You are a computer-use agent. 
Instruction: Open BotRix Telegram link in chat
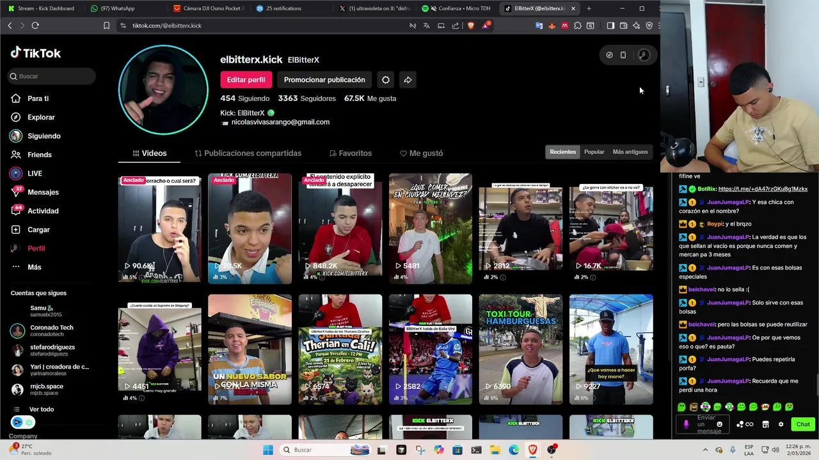pos(763,189)
